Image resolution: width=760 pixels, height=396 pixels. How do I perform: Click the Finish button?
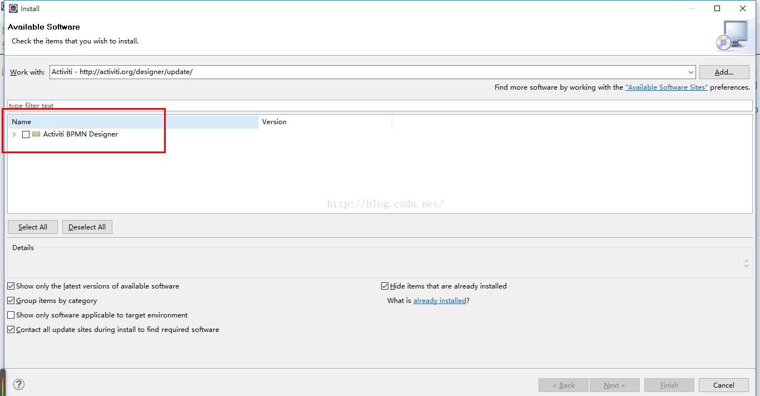tap(669, 385)
